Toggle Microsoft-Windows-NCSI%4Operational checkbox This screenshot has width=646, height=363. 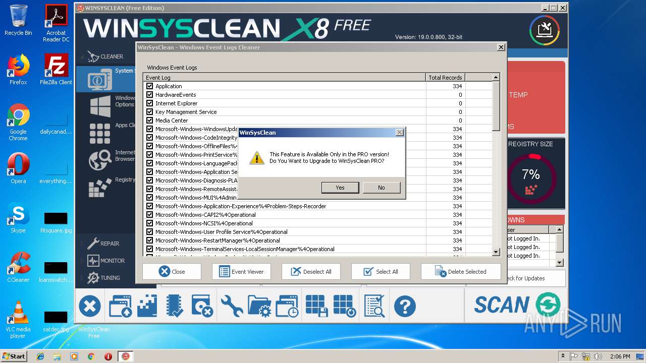(x=149, y=223)
